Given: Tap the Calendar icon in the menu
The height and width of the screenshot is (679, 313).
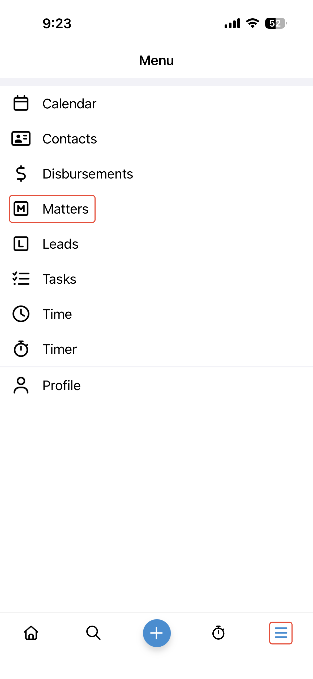Looking at the screenshot, I should click(21, 103).
